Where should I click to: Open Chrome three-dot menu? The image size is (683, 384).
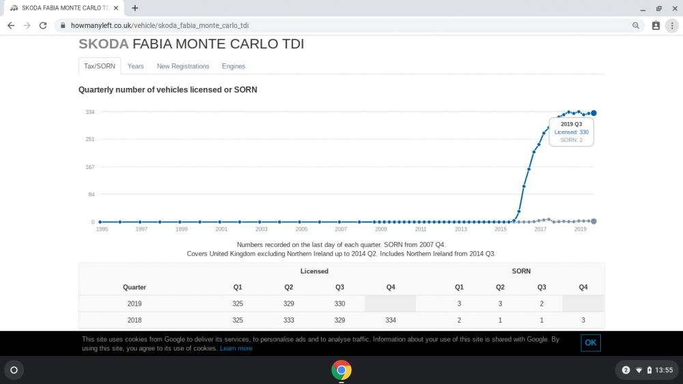point(672,26)
